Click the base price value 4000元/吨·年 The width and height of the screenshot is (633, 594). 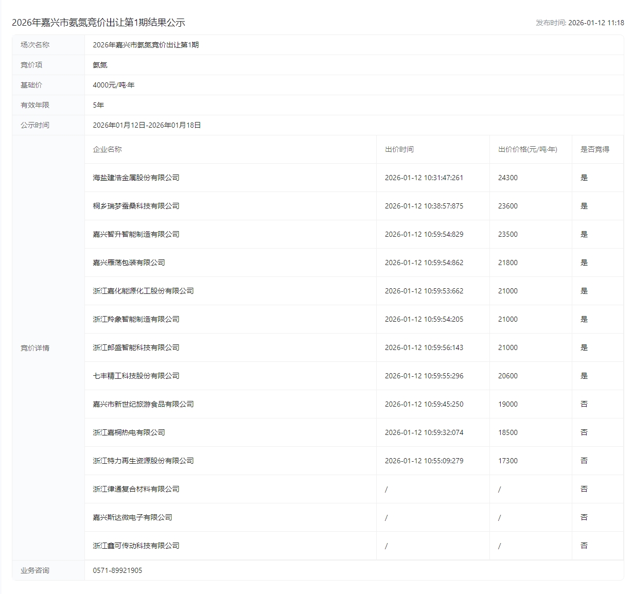click(x=113, y=85)
